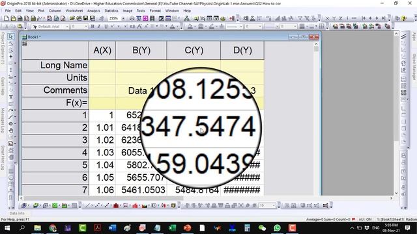The width and height of the screenshot is (417, 234).
Task: Open the Project Explorer side tab
Action: [3, 49]
